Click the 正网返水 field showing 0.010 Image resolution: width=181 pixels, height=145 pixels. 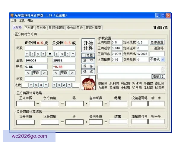tap(117, 48)
